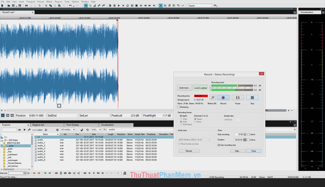The height and width of the screenshot is (187, 325).
Task: Uncheck Auto recording stop
Action: click(219, 145)
